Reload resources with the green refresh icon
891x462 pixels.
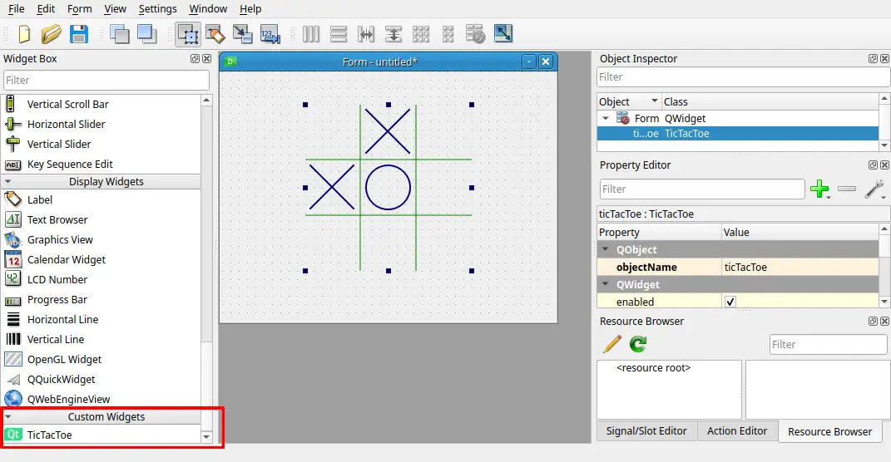(638, 344)
